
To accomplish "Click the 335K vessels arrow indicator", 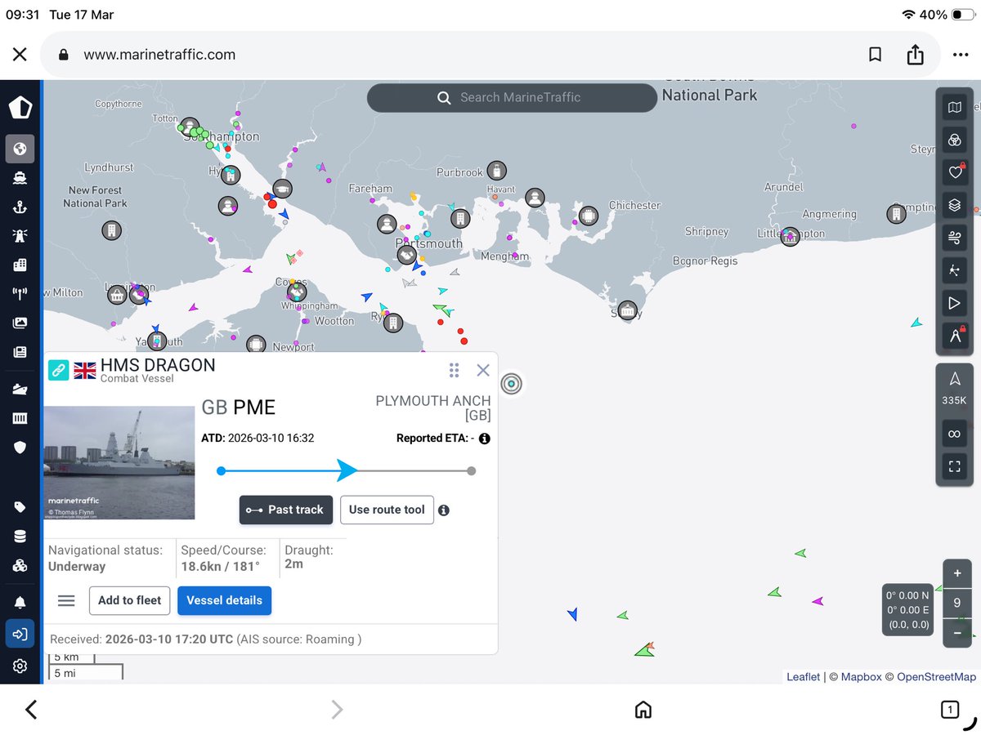I will tap(954, 388).
